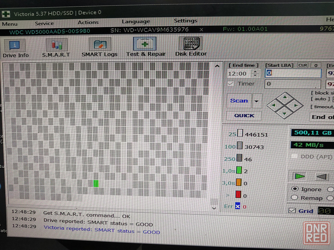Open the Disk Editor icon
Screen dimensions: 334x250
[x=191, y=43]
